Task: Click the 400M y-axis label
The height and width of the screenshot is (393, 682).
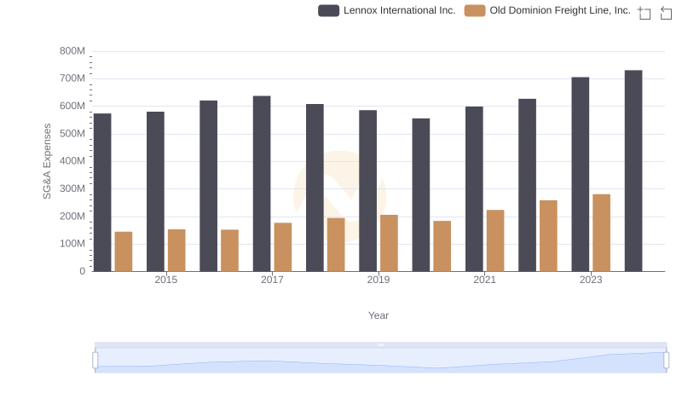Action: [72, 161]
